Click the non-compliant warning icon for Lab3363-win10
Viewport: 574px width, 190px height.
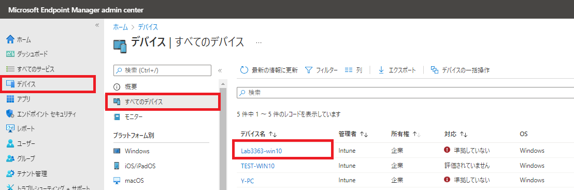(x=447, y=150)
